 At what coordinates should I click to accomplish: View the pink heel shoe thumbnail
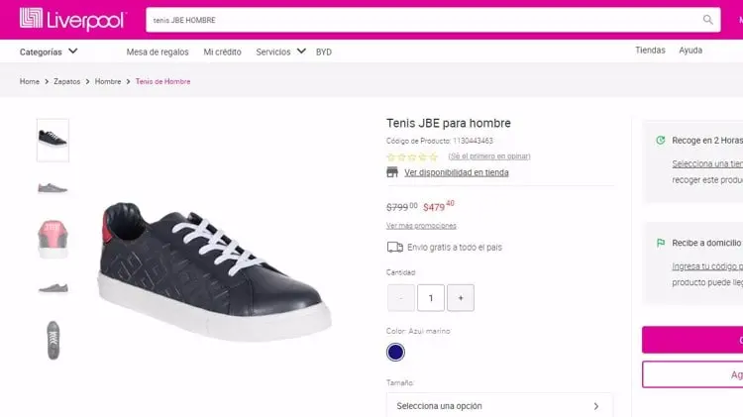(x=53, y=239)
